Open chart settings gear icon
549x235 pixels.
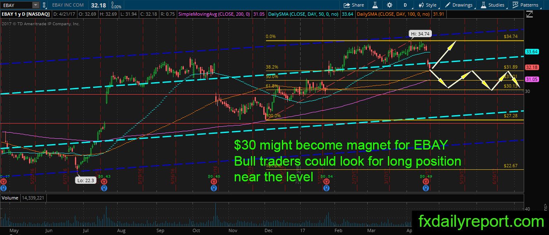(x=390, y=5)
